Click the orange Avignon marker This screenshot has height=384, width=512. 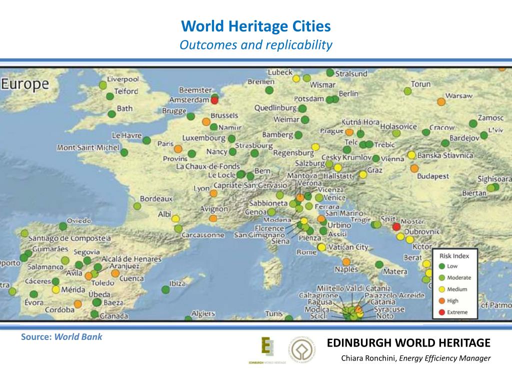coord(213,218)
